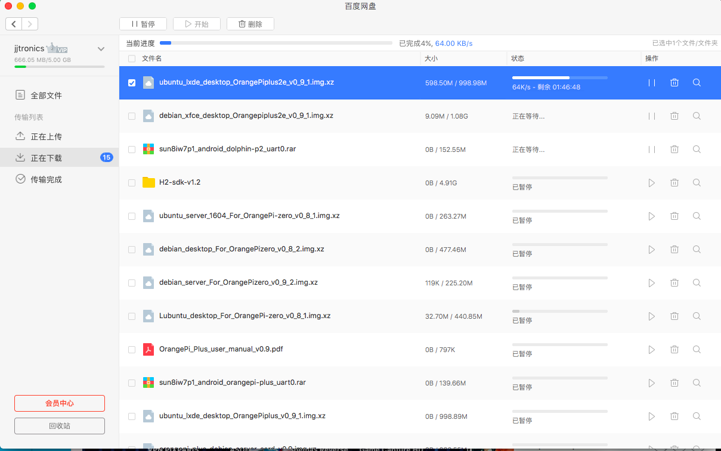Click the VIP crown badge
The height and width of the screenshot is (451, 721).
57,48
